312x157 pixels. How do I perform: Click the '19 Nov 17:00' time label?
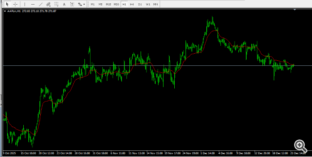coord(173,153)
